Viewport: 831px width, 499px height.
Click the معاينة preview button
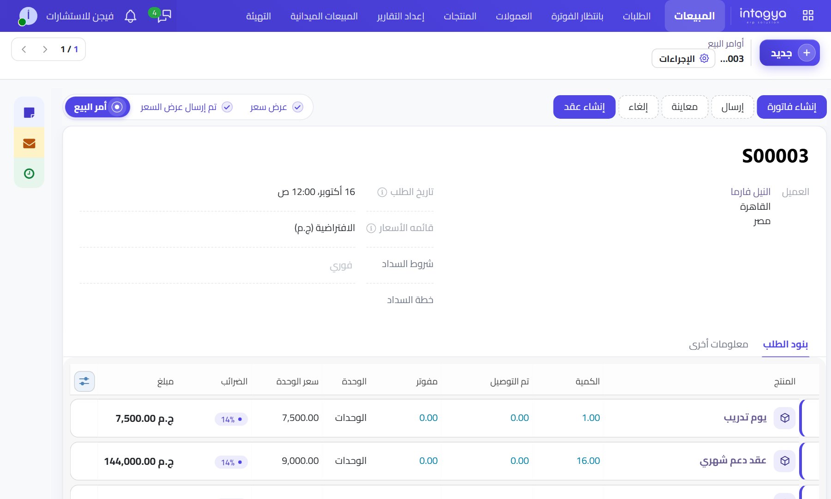pos(685,107)
